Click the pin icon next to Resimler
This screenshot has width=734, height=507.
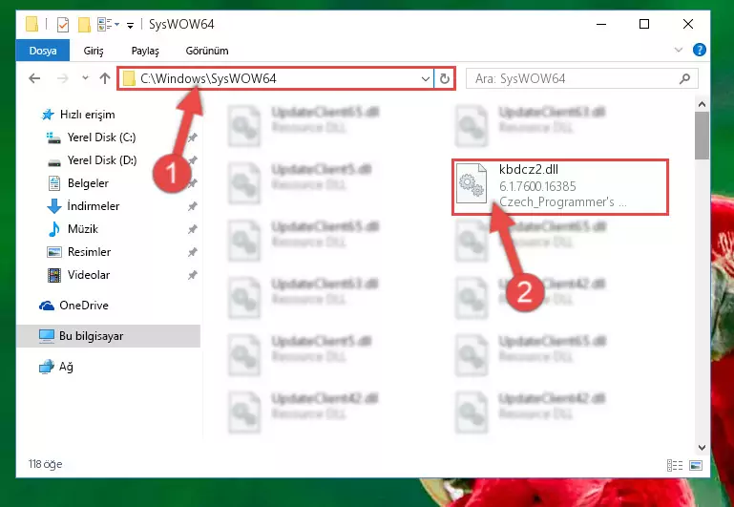coord(193,252)
